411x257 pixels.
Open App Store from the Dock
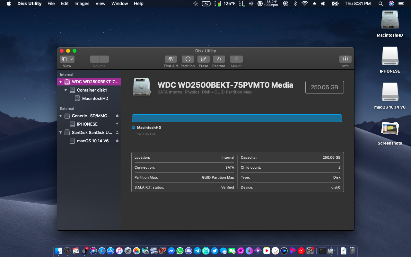(x=110, y=251)
